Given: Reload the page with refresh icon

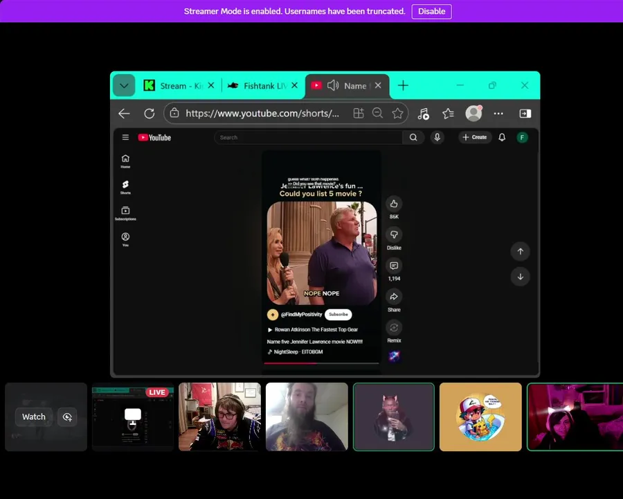Looking at the screenshot, I should click(x=150, y=114).
